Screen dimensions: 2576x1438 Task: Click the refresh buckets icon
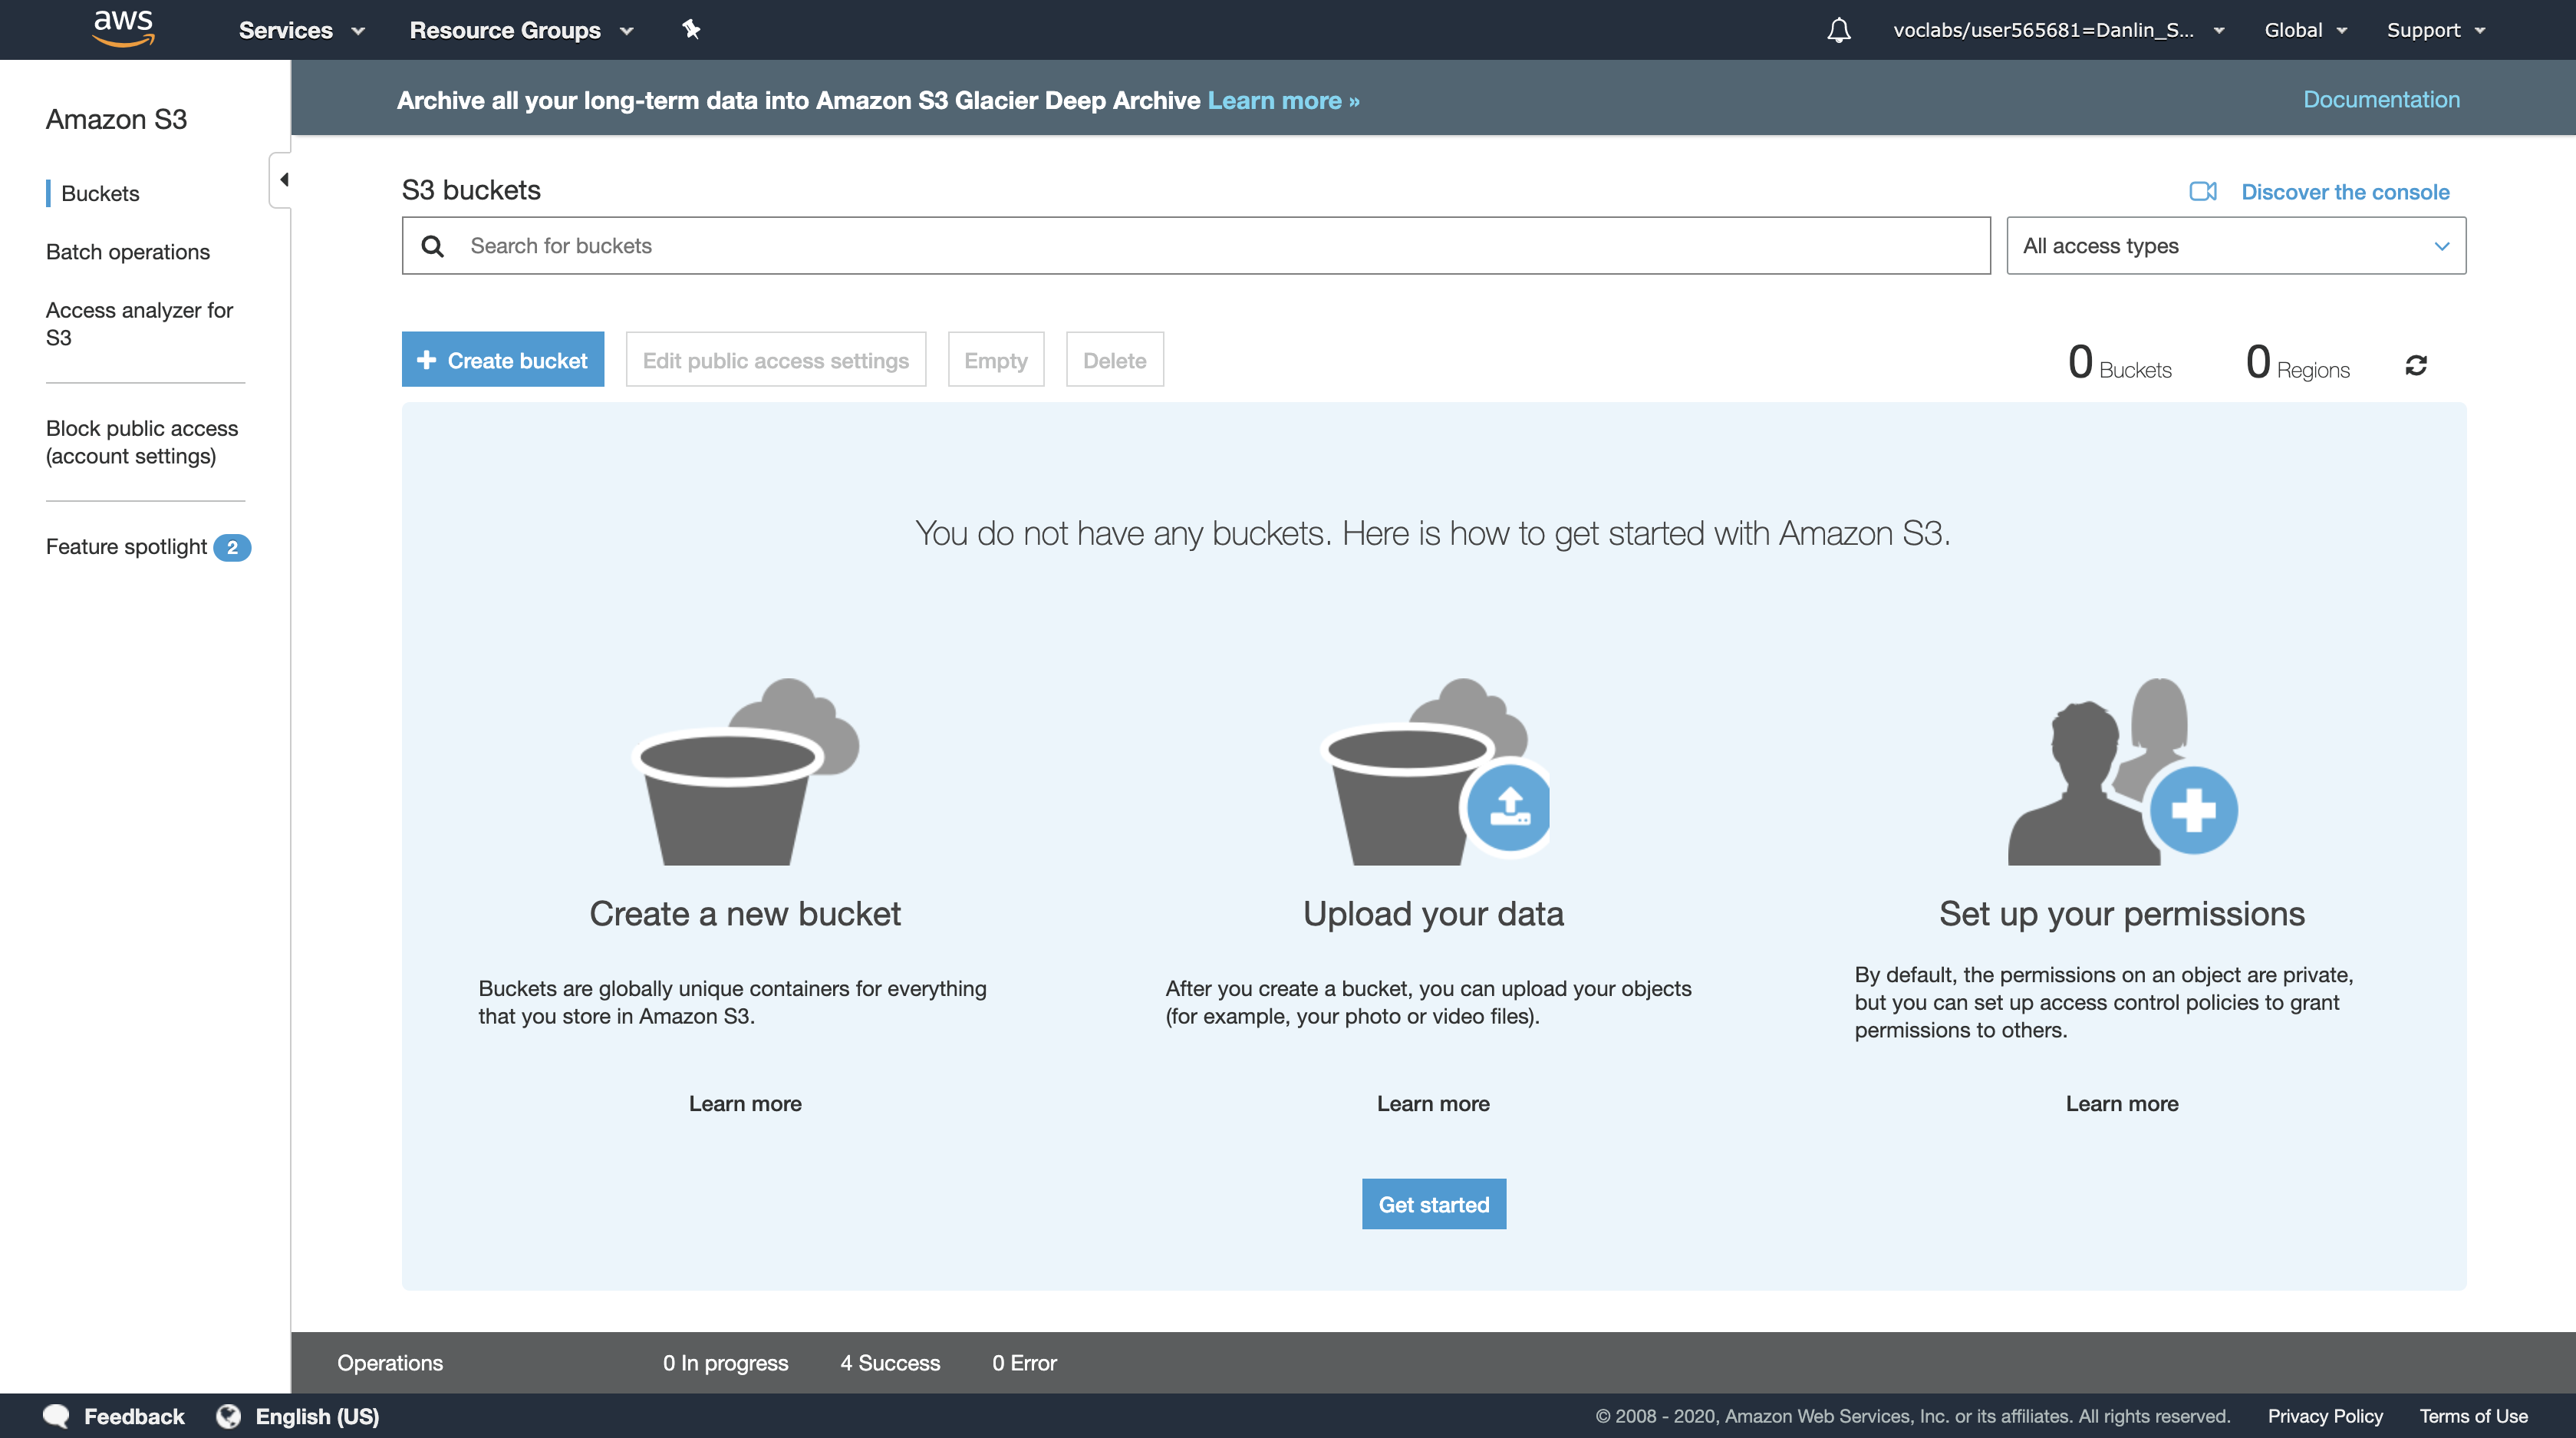click(x=2416, y=365)
